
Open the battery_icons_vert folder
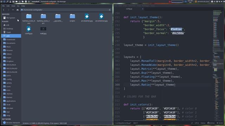pyautogui.click(x=43, y=19)
